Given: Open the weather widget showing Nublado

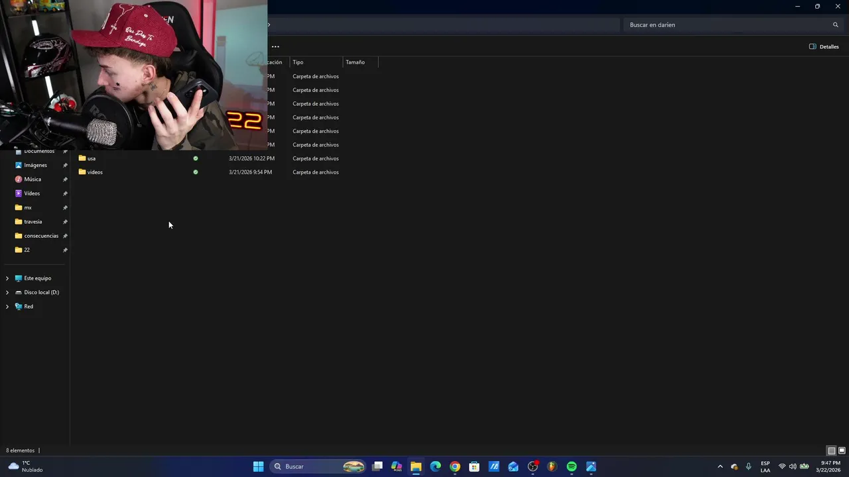Looking at the screenshot, I should (x=25, y=466).
